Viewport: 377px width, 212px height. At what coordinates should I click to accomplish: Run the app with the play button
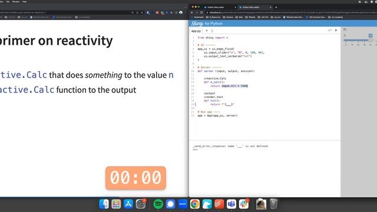336,30
